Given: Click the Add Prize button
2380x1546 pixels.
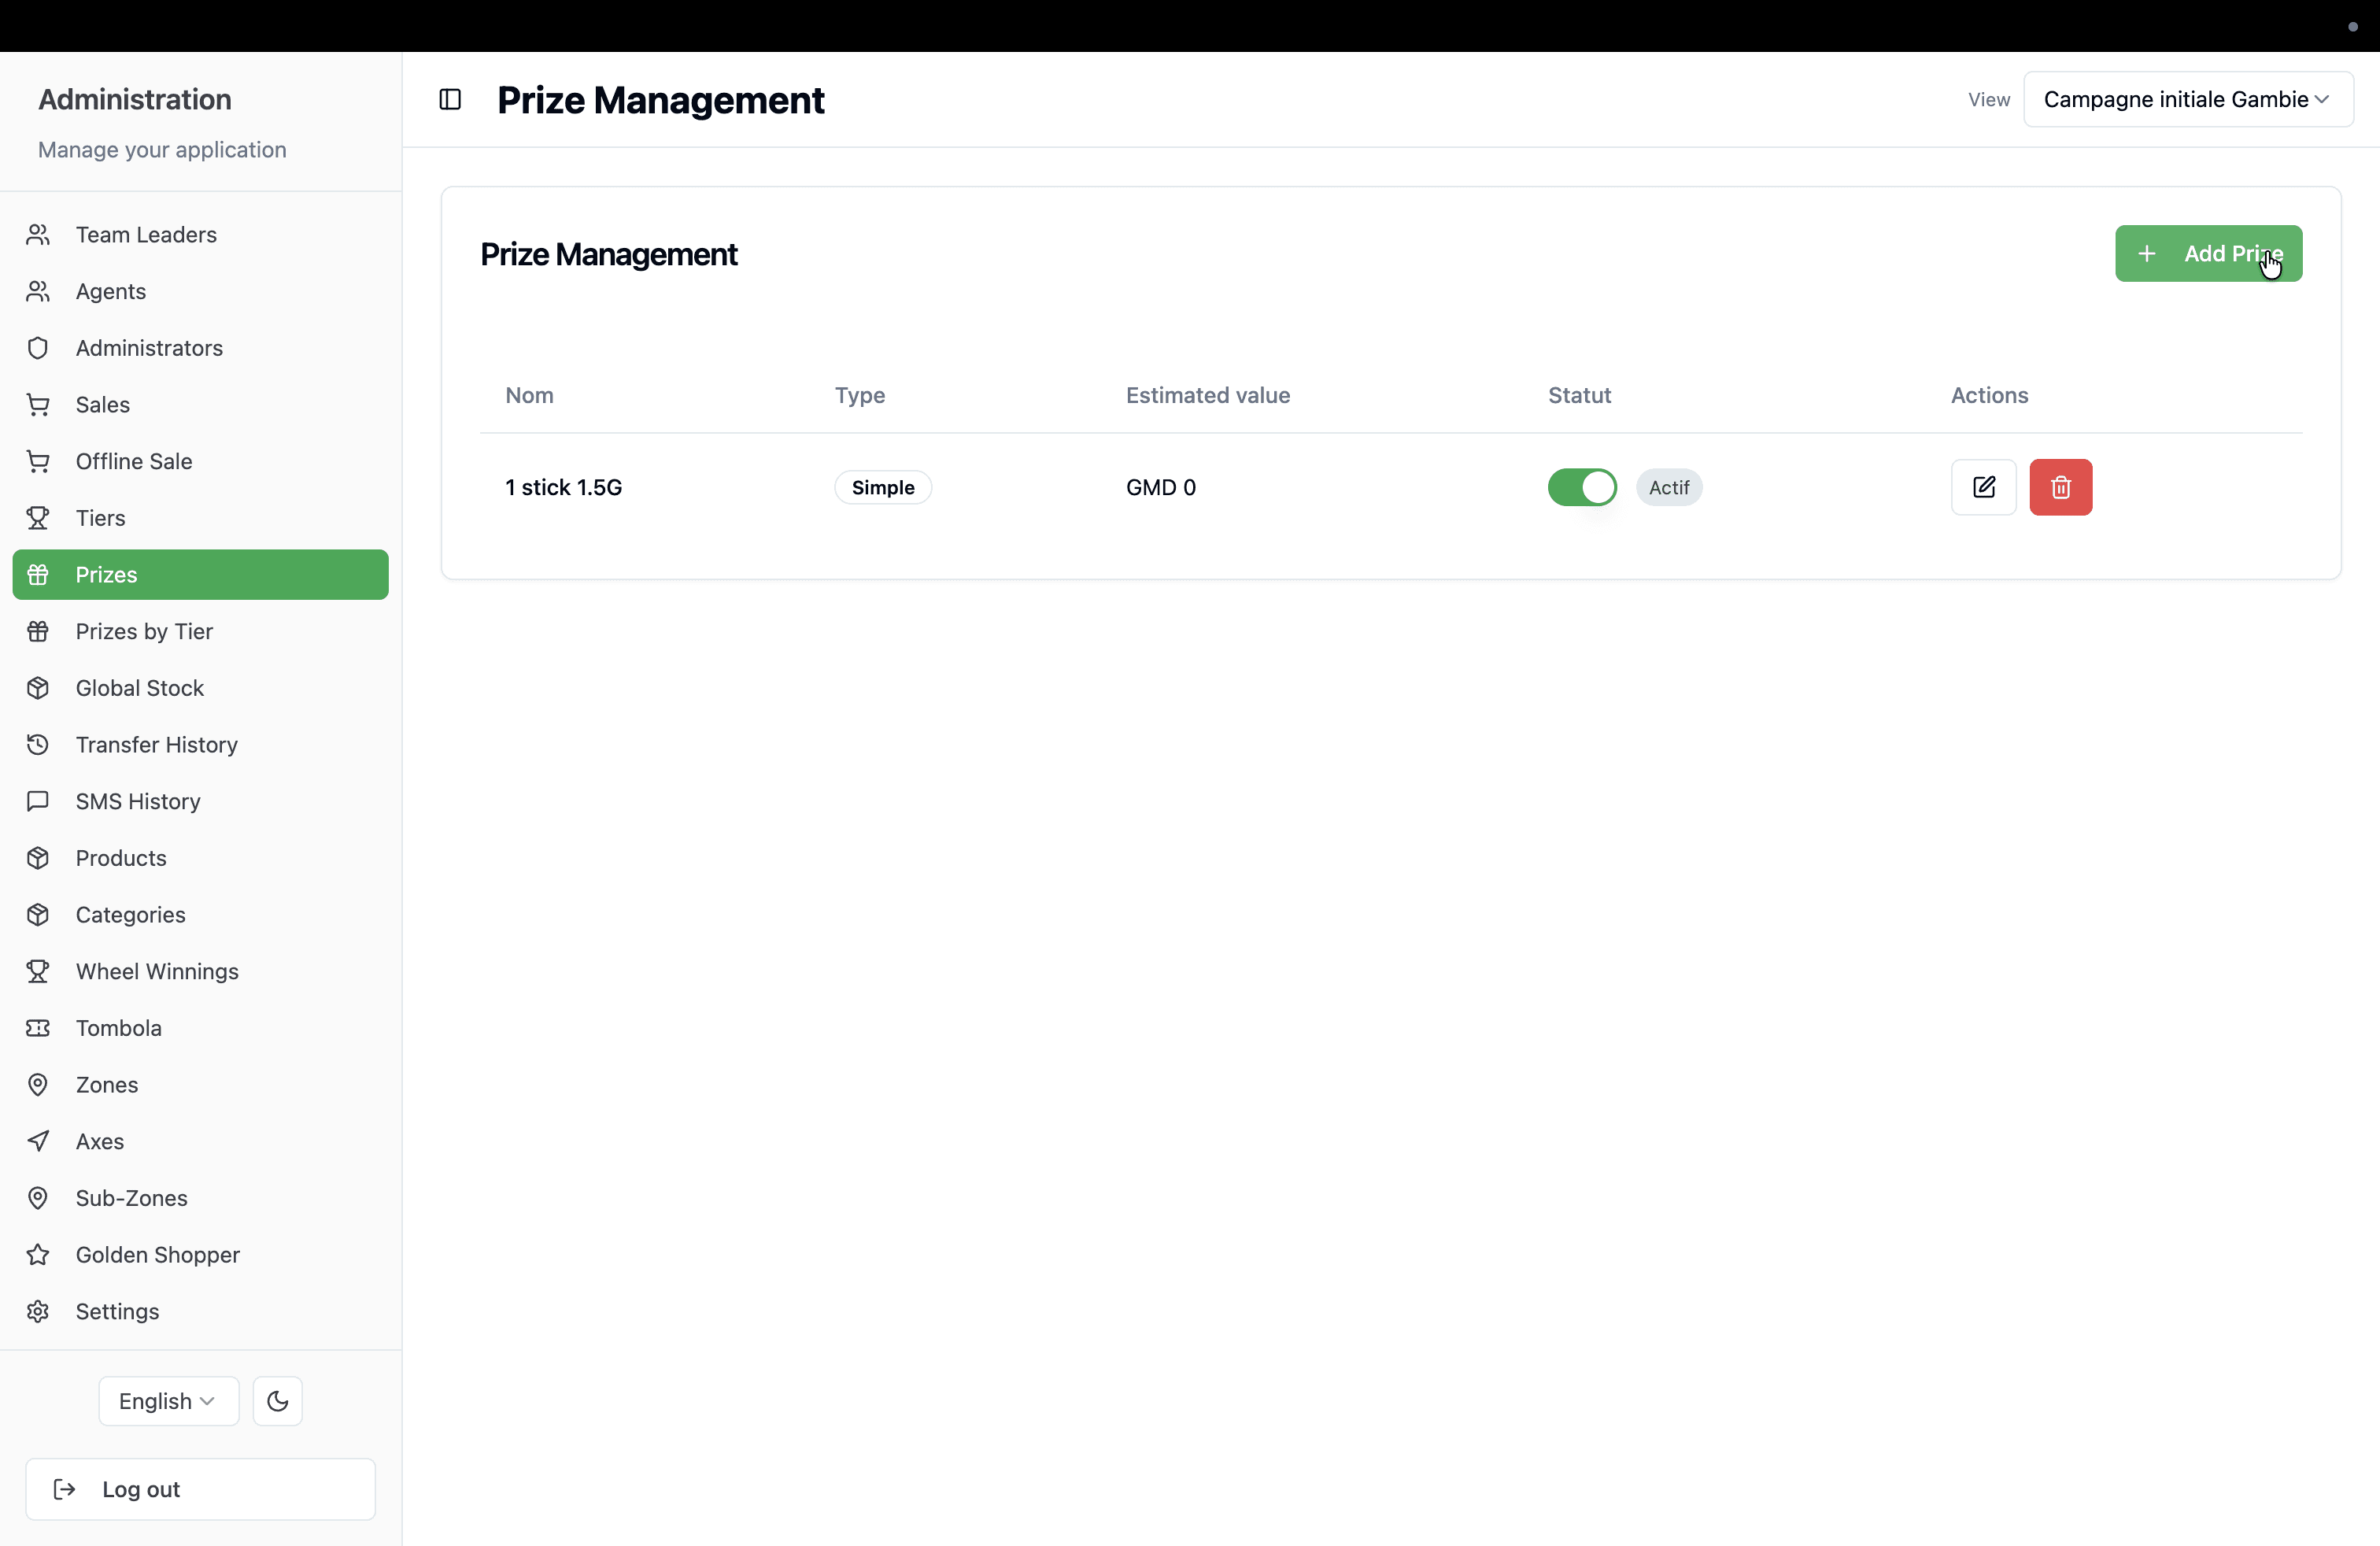Looking at the screenshot, I should (x=2208, y=253).
